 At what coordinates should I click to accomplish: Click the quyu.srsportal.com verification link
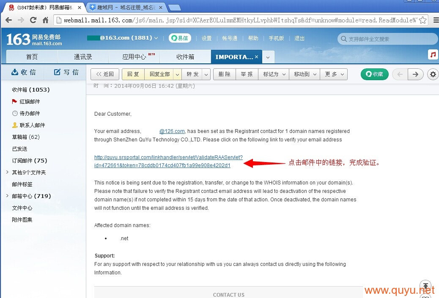point(168,161)
